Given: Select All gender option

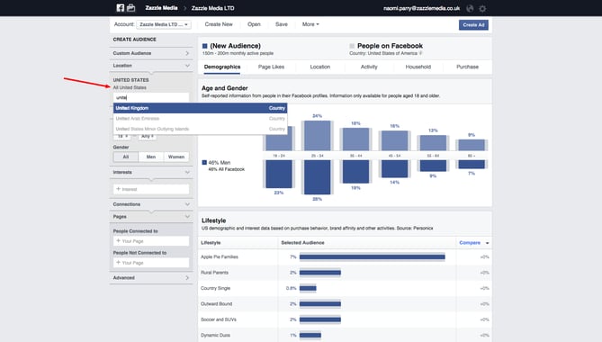Looking at the screenshot, I should 126,157.
